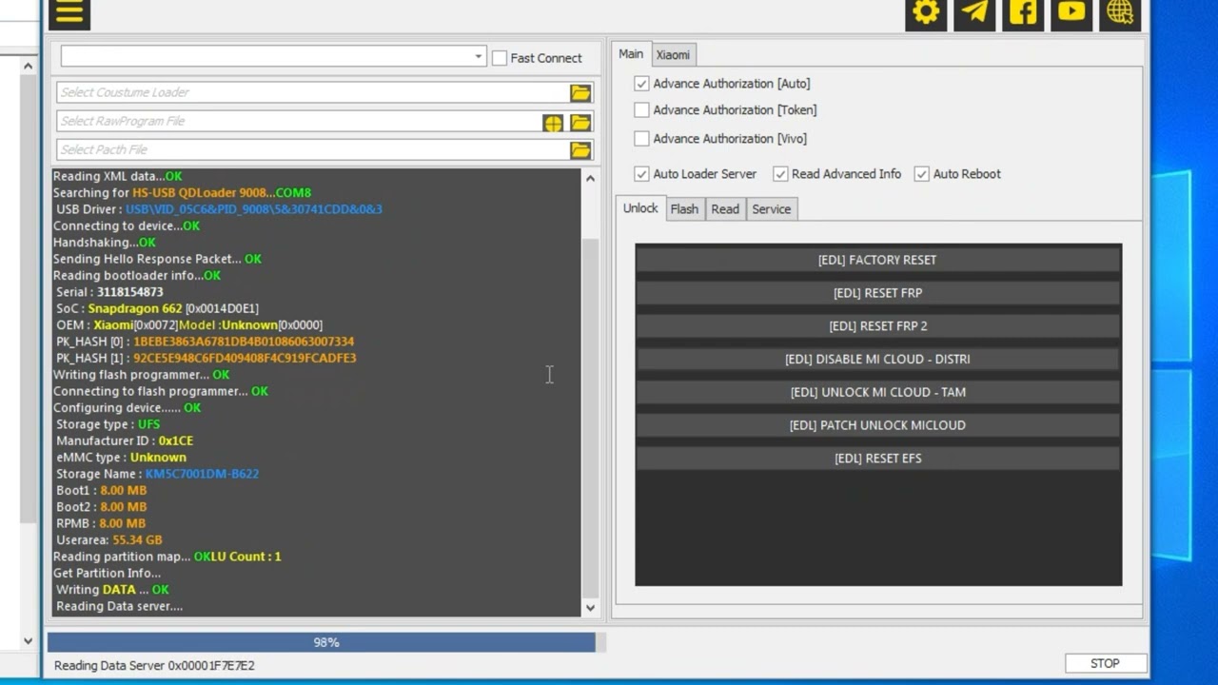1218x685 pixels.
Task: Open the Telegram channel icon
Action: [974, 12]
